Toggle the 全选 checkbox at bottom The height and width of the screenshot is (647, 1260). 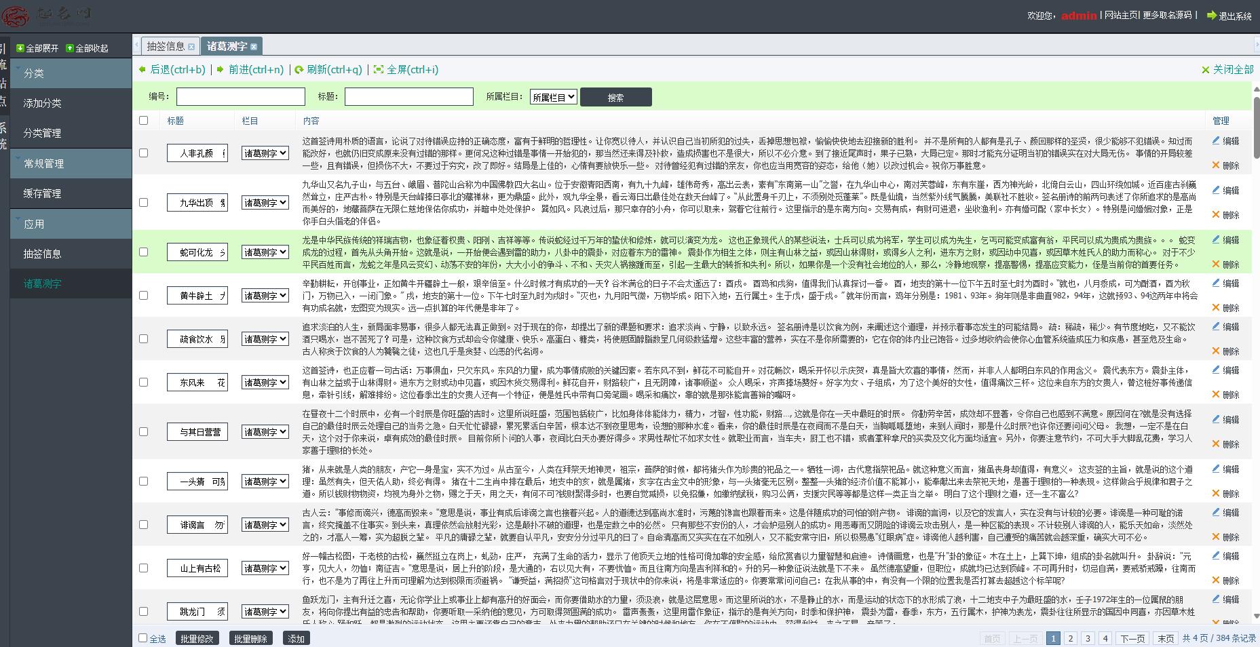coord(142,638)
